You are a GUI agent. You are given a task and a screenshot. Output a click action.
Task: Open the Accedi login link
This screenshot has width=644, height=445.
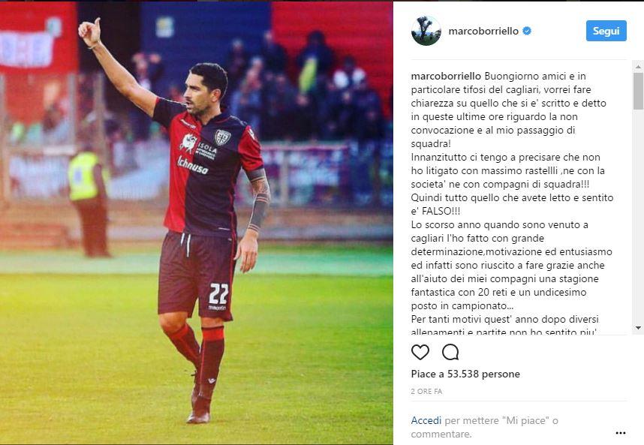point(426,420)
